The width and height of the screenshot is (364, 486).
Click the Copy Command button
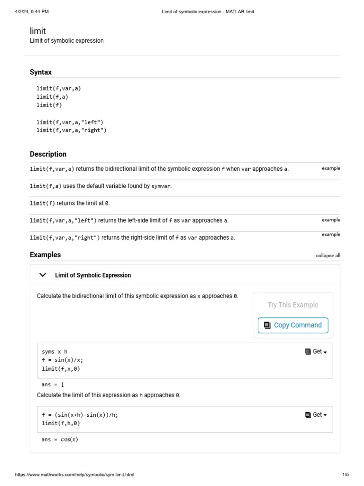(x=293, y=325)
